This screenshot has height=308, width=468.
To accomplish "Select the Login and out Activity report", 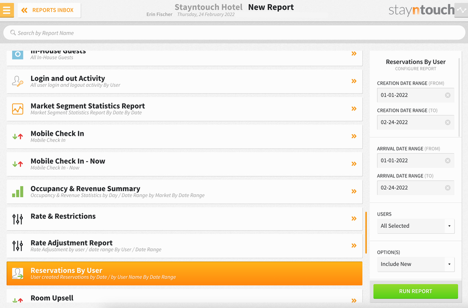I will [x=185, y=81].
